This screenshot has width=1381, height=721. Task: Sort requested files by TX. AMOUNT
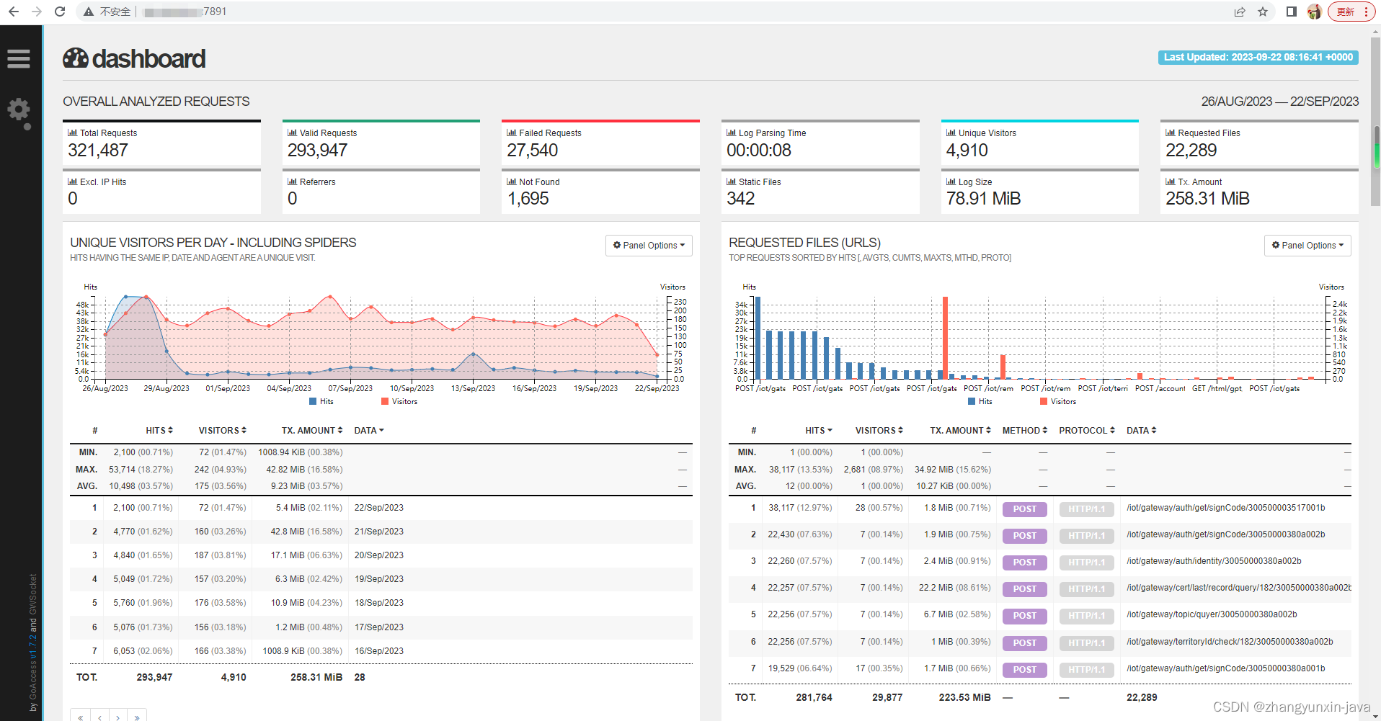[x=961, y=431]
